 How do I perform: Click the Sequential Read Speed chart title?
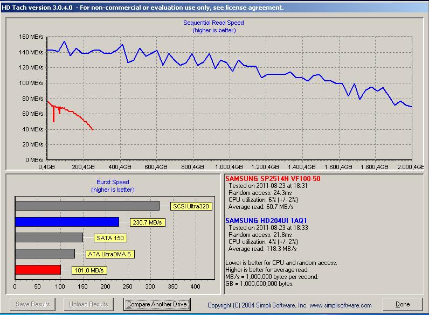pyautogui.click(x=213, y=23)
